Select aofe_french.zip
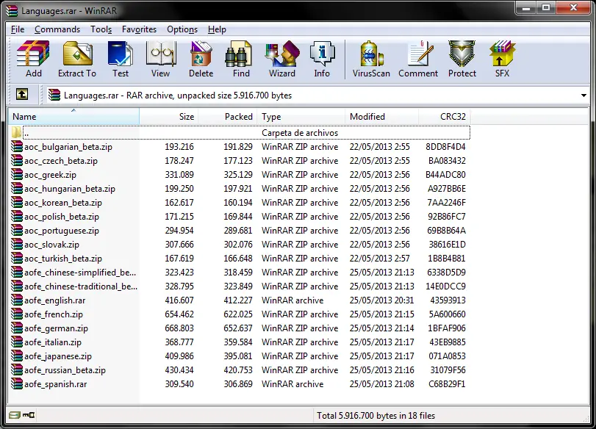Image resolution: width=596 pixels, height=429 pixels. [x=54, y=314]
